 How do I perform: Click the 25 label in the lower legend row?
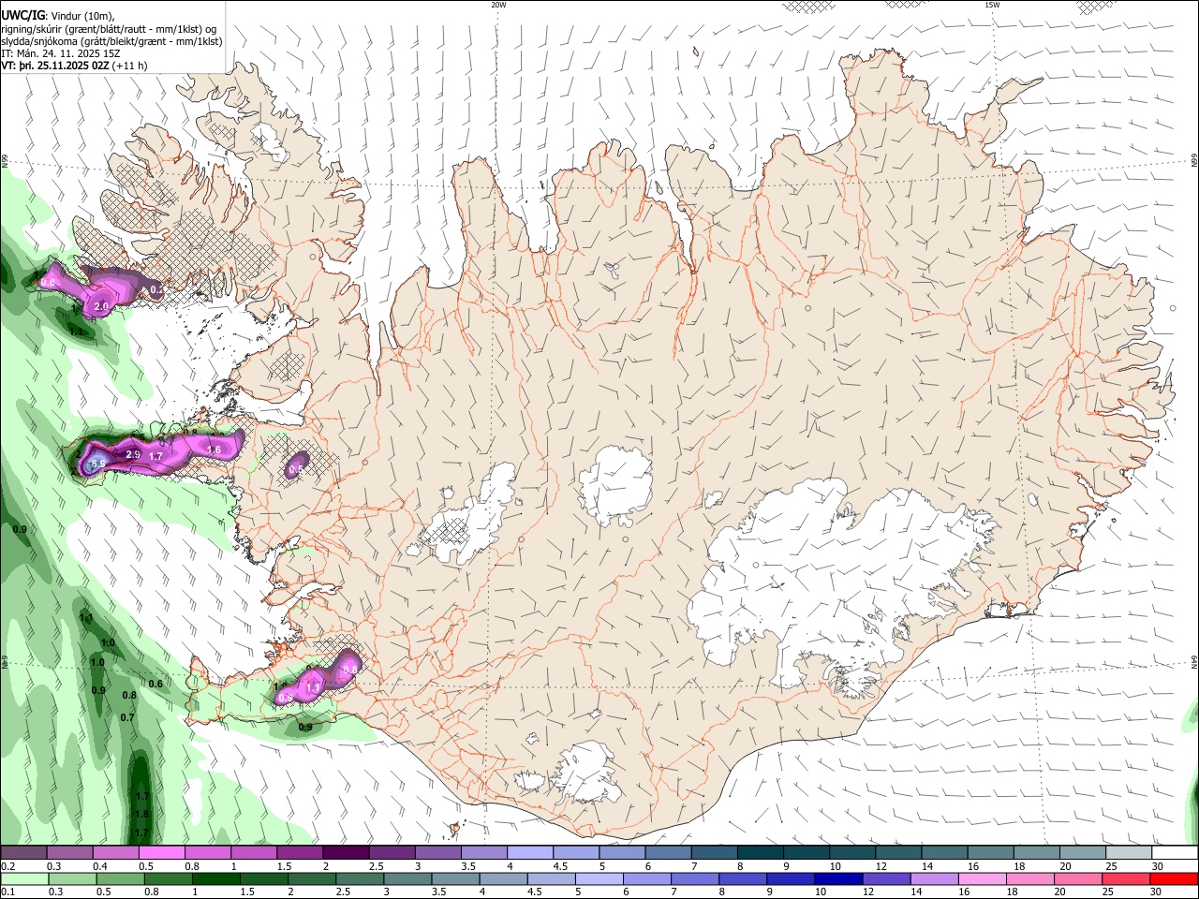tap(1108, 892)
